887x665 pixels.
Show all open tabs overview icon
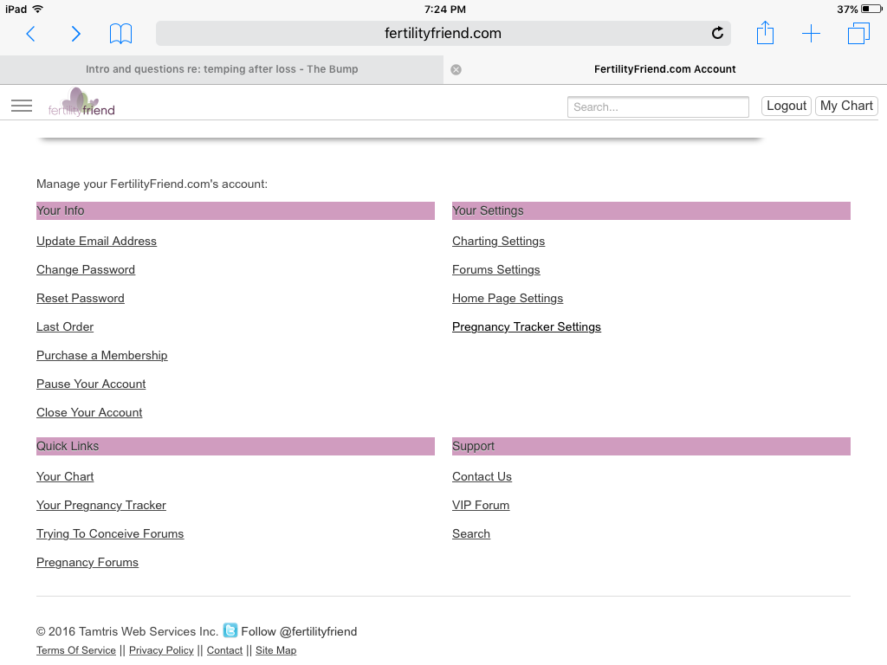(x=858, y=34)
